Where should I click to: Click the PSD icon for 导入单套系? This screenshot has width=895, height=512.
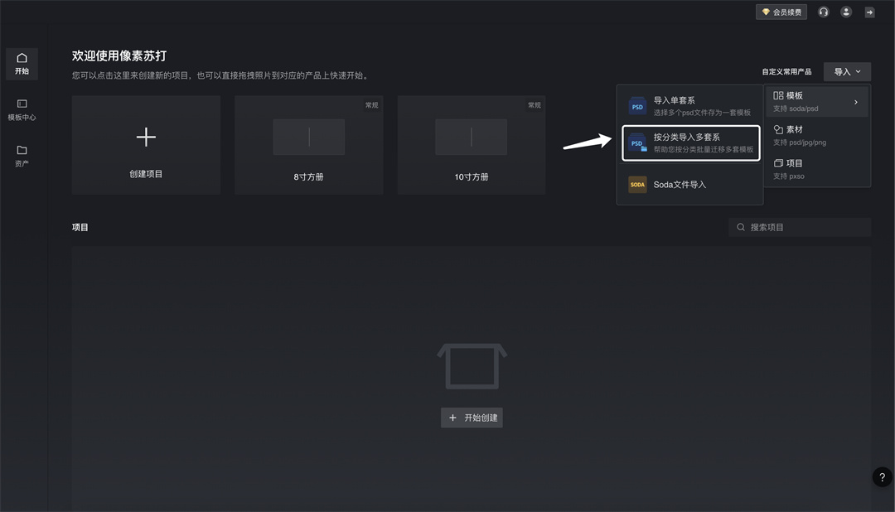(637, 107)
